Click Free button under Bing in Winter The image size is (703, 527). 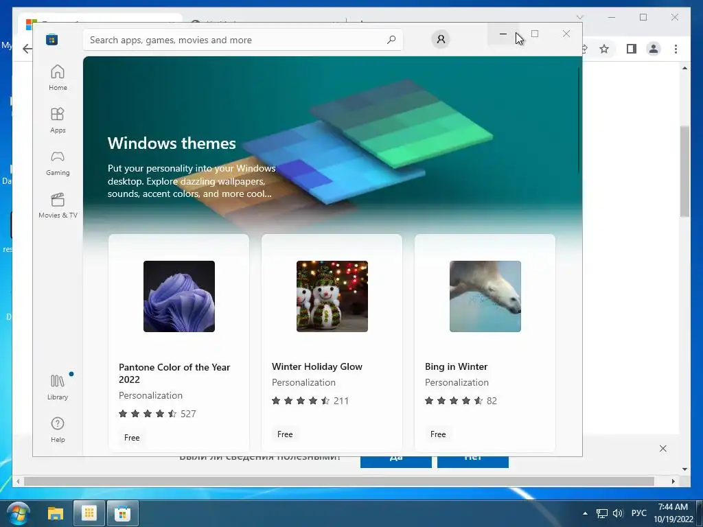click(x=438, y=434)
